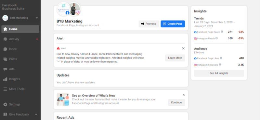Click the Promote button

[x=149, y=24]
